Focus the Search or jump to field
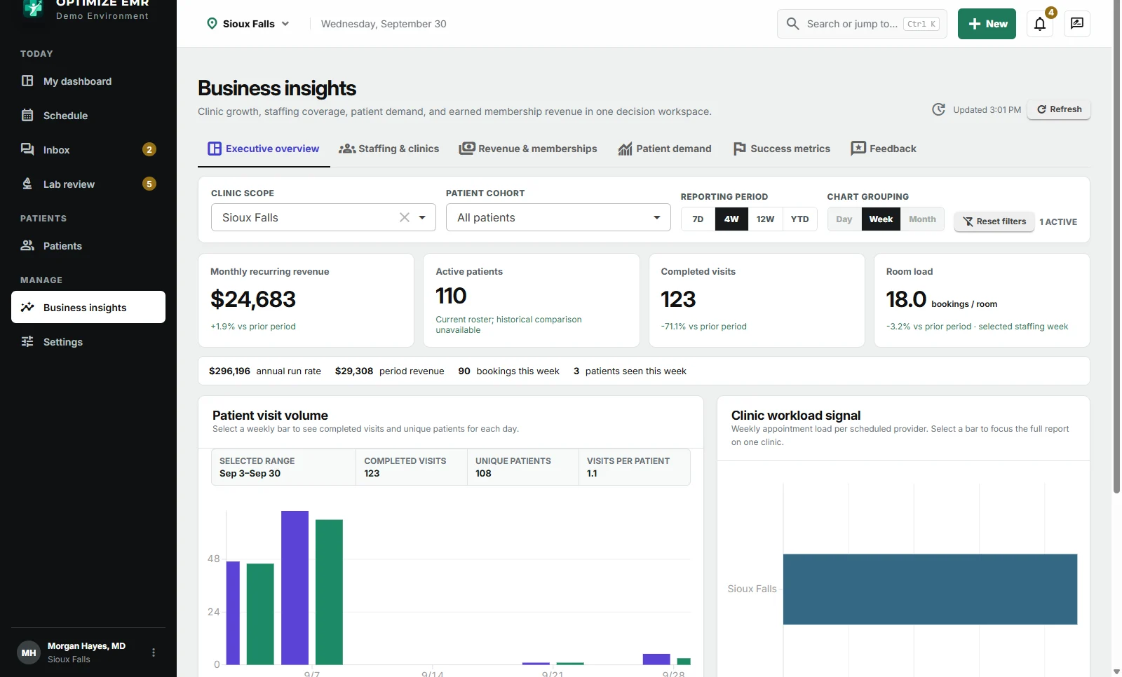This screenshot has height=677, width=1122. (x=862, y=24)
